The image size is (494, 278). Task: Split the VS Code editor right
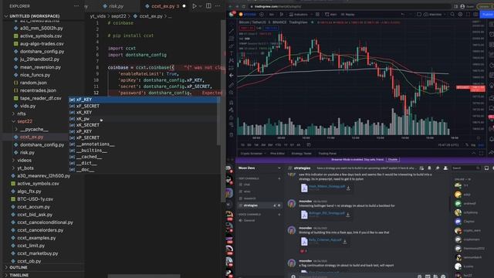coord(208,6)
